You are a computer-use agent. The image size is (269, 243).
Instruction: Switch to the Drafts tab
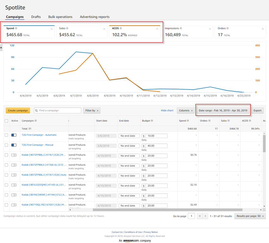(36, 17)
